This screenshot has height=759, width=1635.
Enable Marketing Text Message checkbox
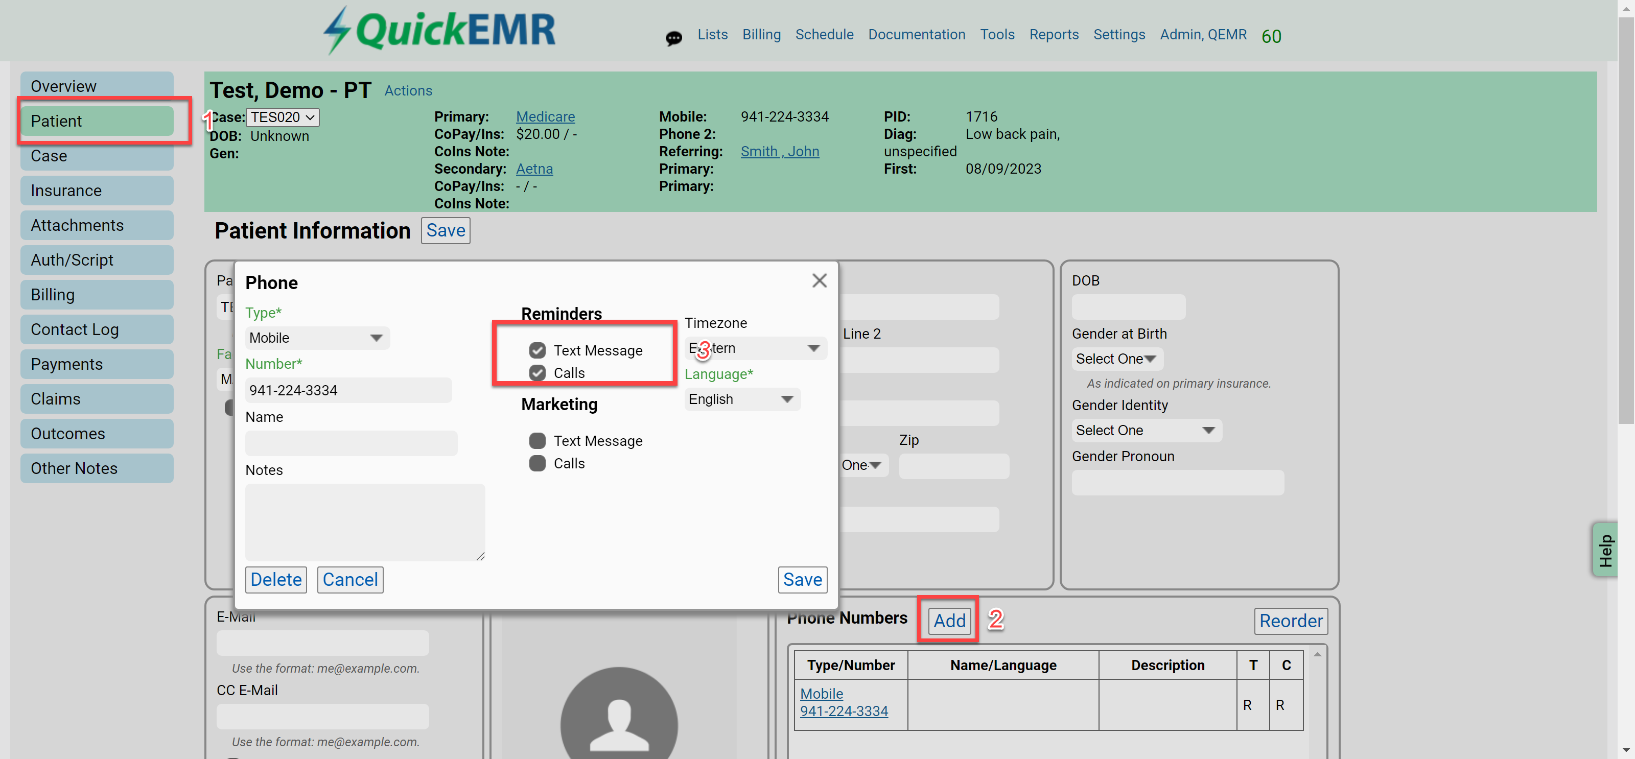click(537, 440)
